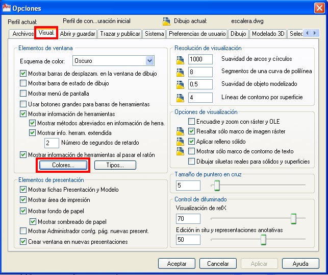This screenshot has height=275, width=328.
Task: Enable Encuadre y zoom con ráster y OLE
Action: pyautogui.click(x=191, y=121)
